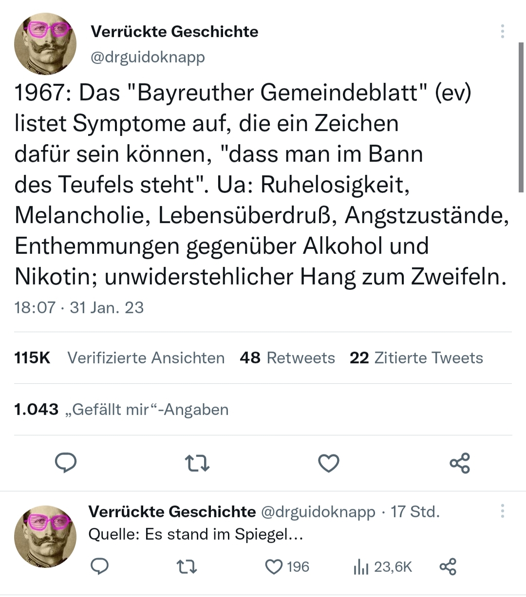Viewport: 526px width, 597px height.
Task: Open profile picture of Verrückte Geschichte
Action: coord(45,43)
